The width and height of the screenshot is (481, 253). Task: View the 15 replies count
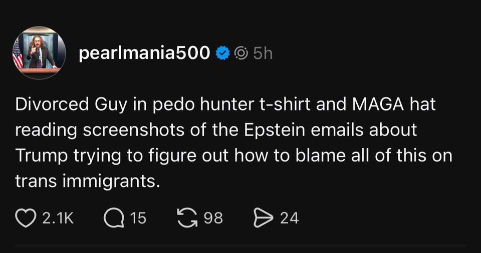[x=138, y=217]
